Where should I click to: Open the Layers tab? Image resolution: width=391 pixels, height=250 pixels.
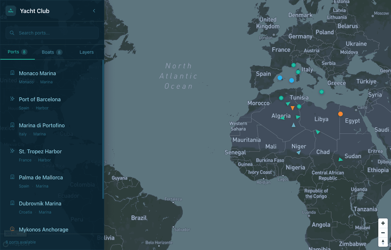pyautogui.click(x=86, y=52)
